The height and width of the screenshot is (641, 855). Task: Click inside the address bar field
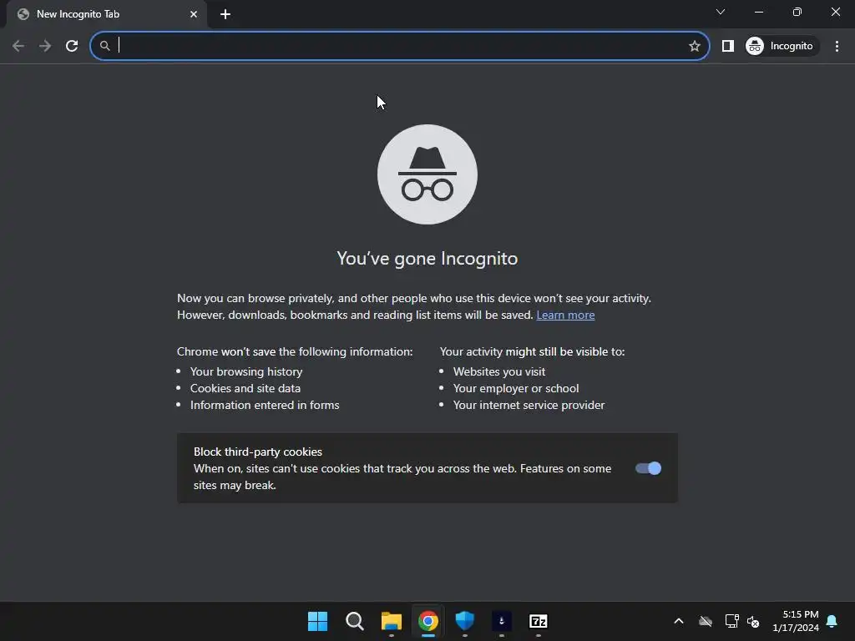click(x=400, y=46)
